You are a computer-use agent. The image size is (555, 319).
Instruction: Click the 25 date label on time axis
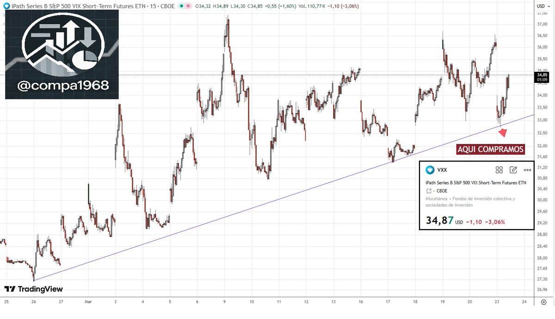coord(6,301)
